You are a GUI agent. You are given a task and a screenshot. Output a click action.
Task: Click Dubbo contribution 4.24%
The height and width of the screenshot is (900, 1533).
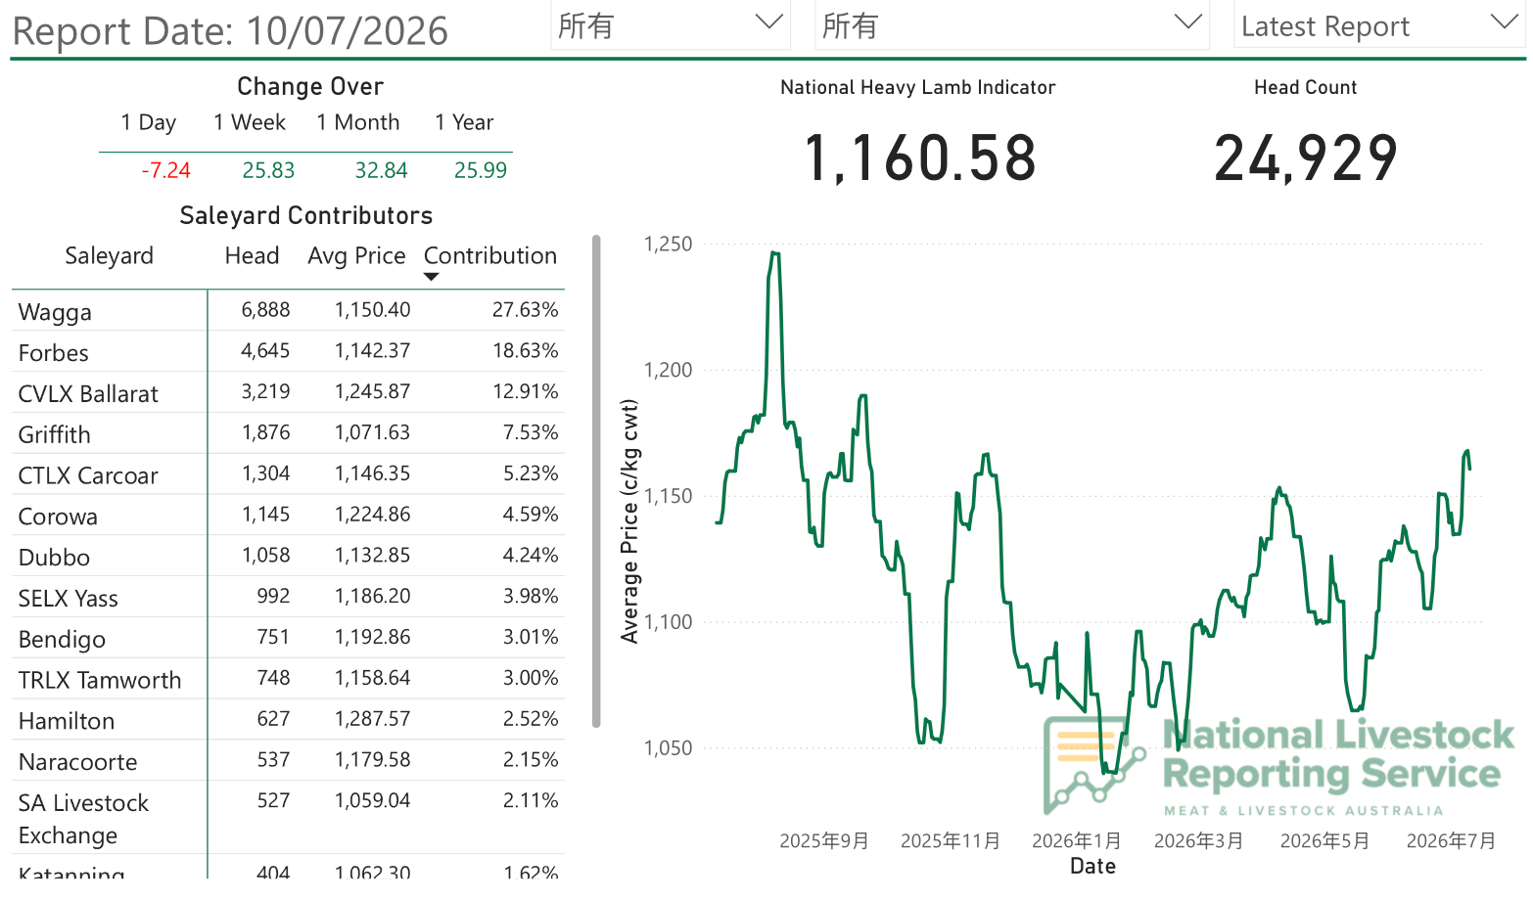[x=531, y=556]
